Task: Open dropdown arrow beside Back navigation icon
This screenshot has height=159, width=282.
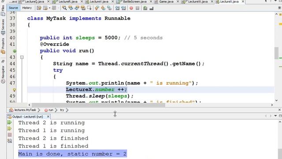Action: tap(49, 8)
